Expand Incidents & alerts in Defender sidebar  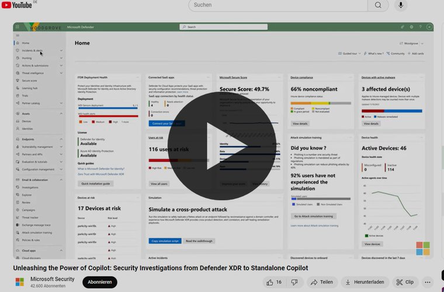61,50
